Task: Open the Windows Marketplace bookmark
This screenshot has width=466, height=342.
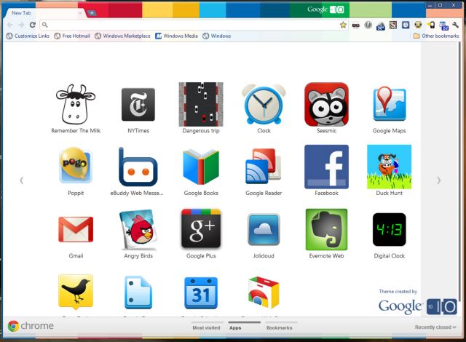Action: coord(122,36)
